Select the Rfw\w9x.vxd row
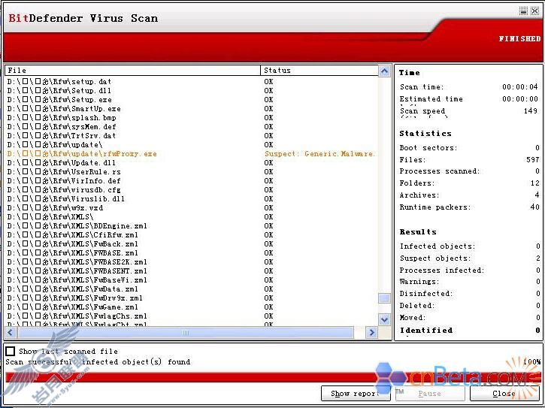 coord(192,208)
